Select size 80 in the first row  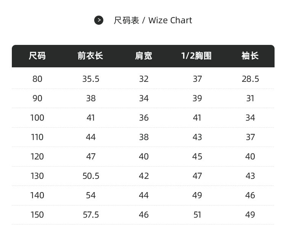click(37, 79)
